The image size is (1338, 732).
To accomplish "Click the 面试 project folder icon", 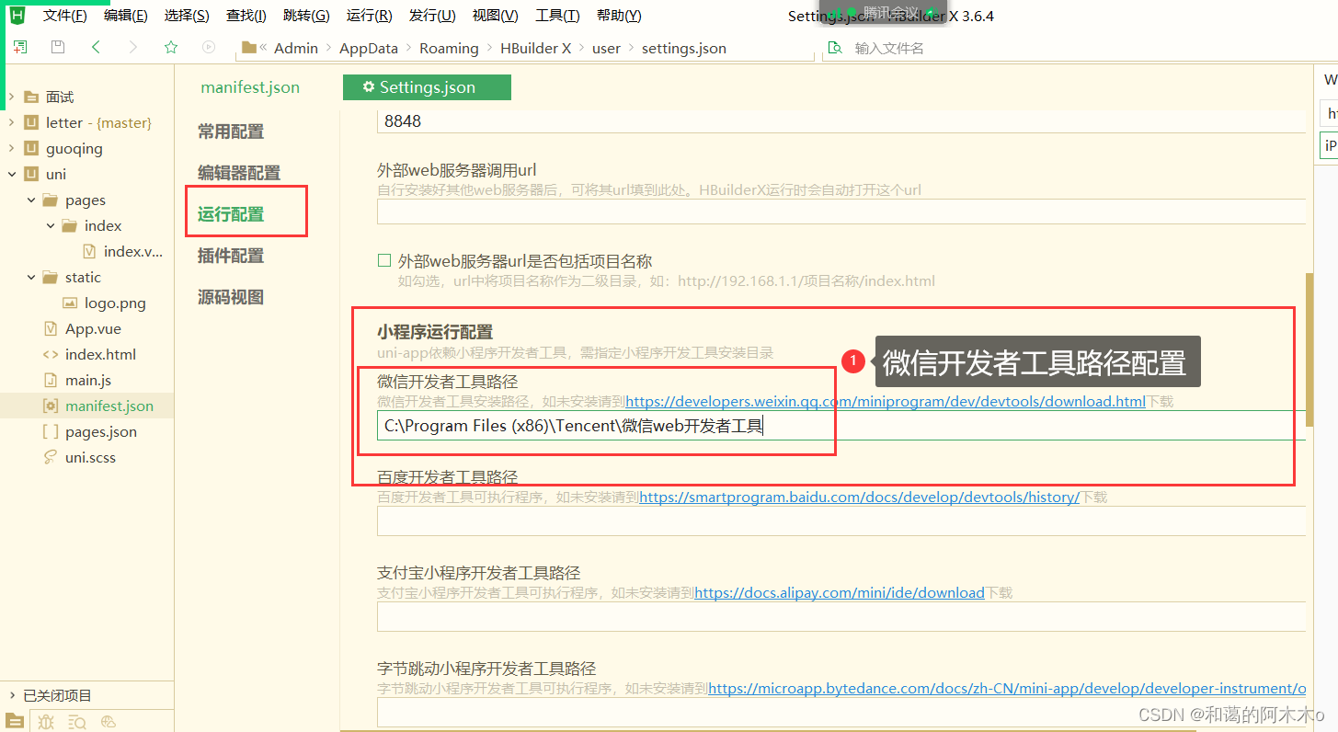I will click(x=31, y=97).
